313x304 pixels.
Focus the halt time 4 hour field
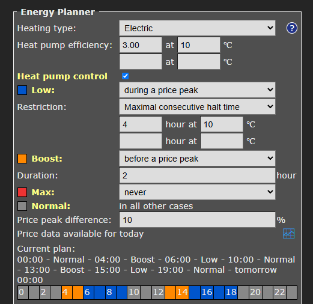pos(141,124)
